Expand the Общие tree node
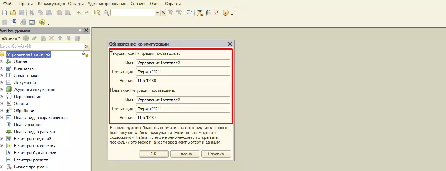Screen dimensions: 446x171 [1, 61]
